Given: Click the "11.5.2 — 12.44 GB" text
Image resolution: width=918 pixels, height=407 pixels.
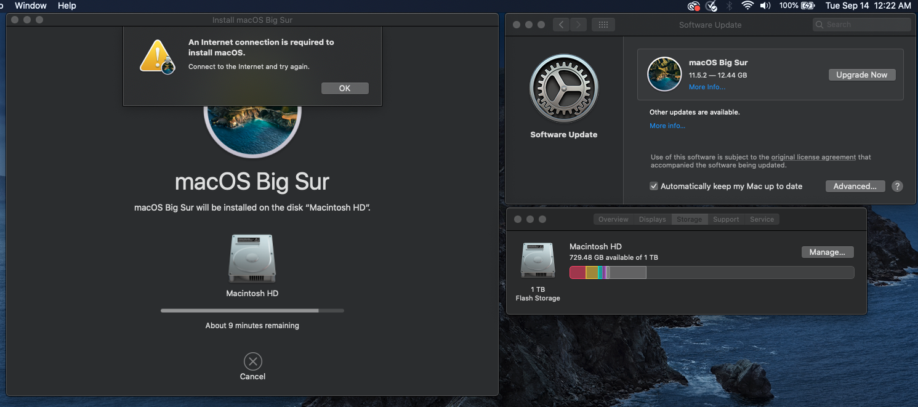Looking at the screenshot, I should 718,75.
